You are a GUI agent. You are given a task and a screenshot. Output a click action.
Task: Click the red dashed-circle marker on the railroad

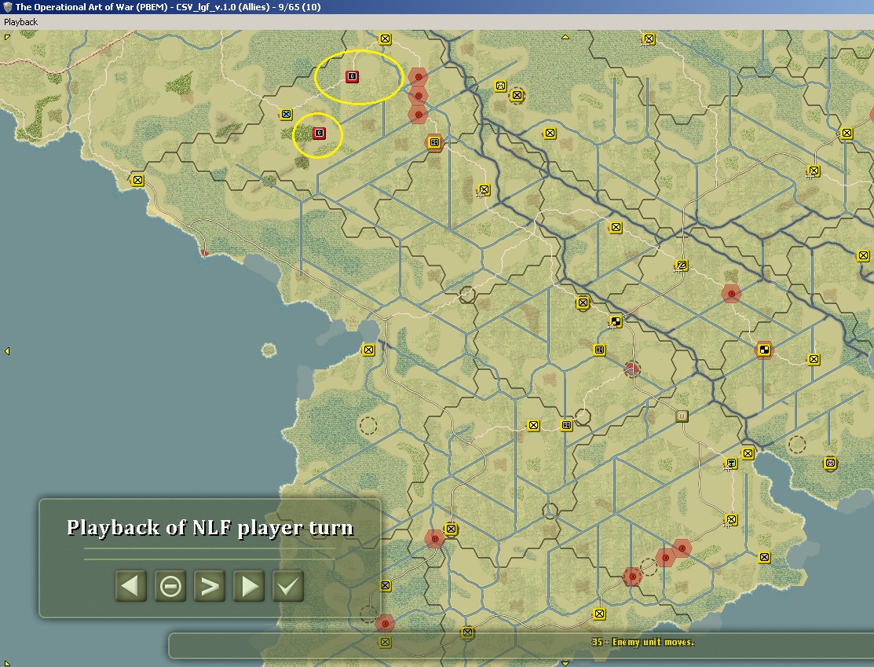tap(631, 368)
